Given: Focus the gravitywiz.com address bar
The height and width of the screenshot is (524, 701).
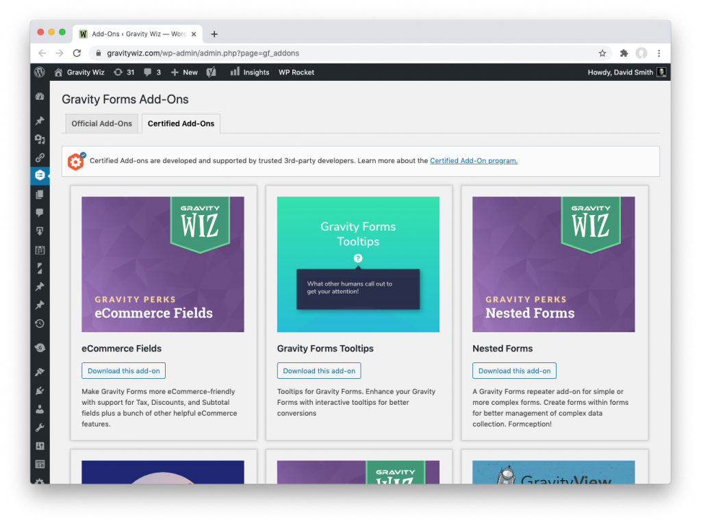Looking at the screenshot, I should 348,53.
